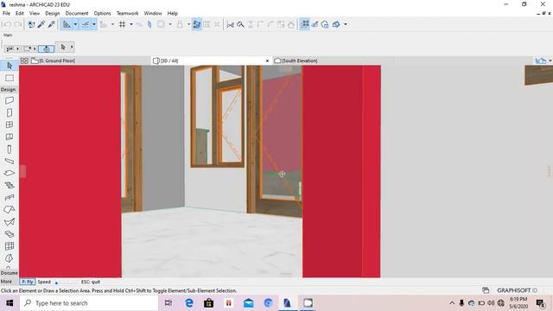Open Microsoft Edge from taskbar
553x311 pixels.
189,303
